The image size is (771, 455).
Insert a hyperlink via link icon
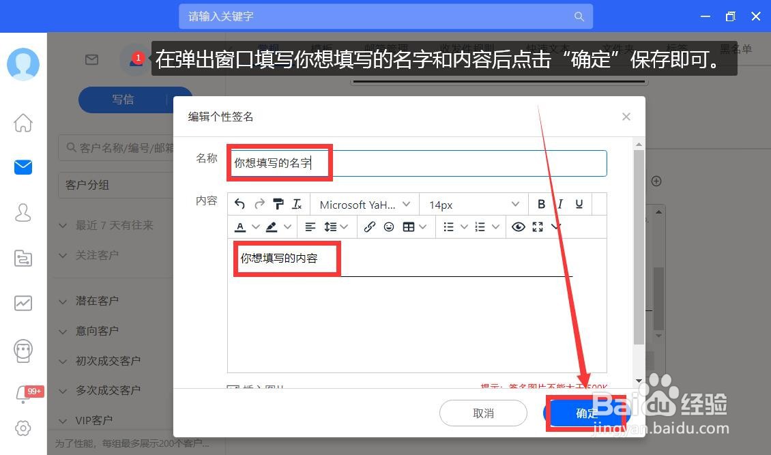[370, 227]
